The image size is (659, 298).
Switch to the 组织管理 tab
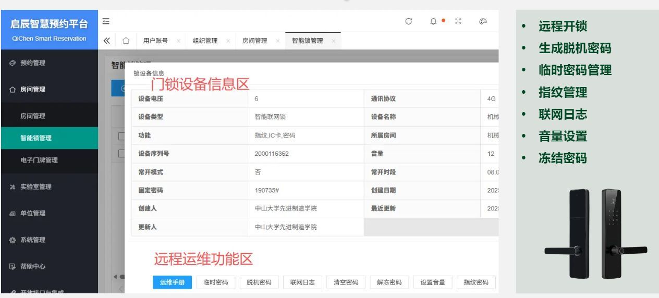click(205, 41)
